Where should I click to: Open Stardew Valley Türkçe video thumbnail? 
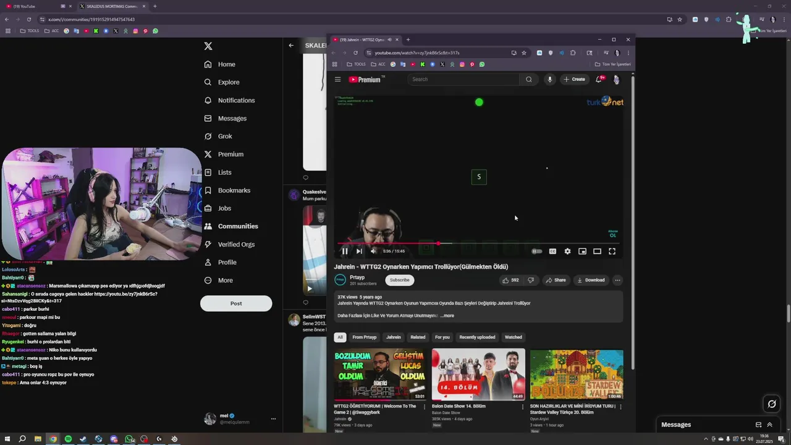pyautogui.click(x=577, y=375)
